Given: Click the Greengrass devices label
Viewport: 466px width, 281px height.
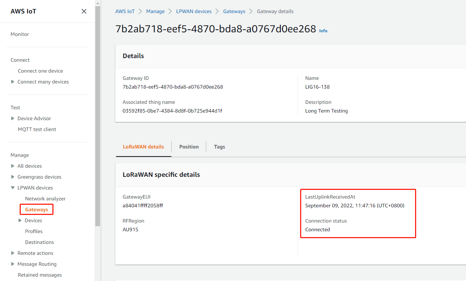Looking at the screenshot, I should (39, 177).
